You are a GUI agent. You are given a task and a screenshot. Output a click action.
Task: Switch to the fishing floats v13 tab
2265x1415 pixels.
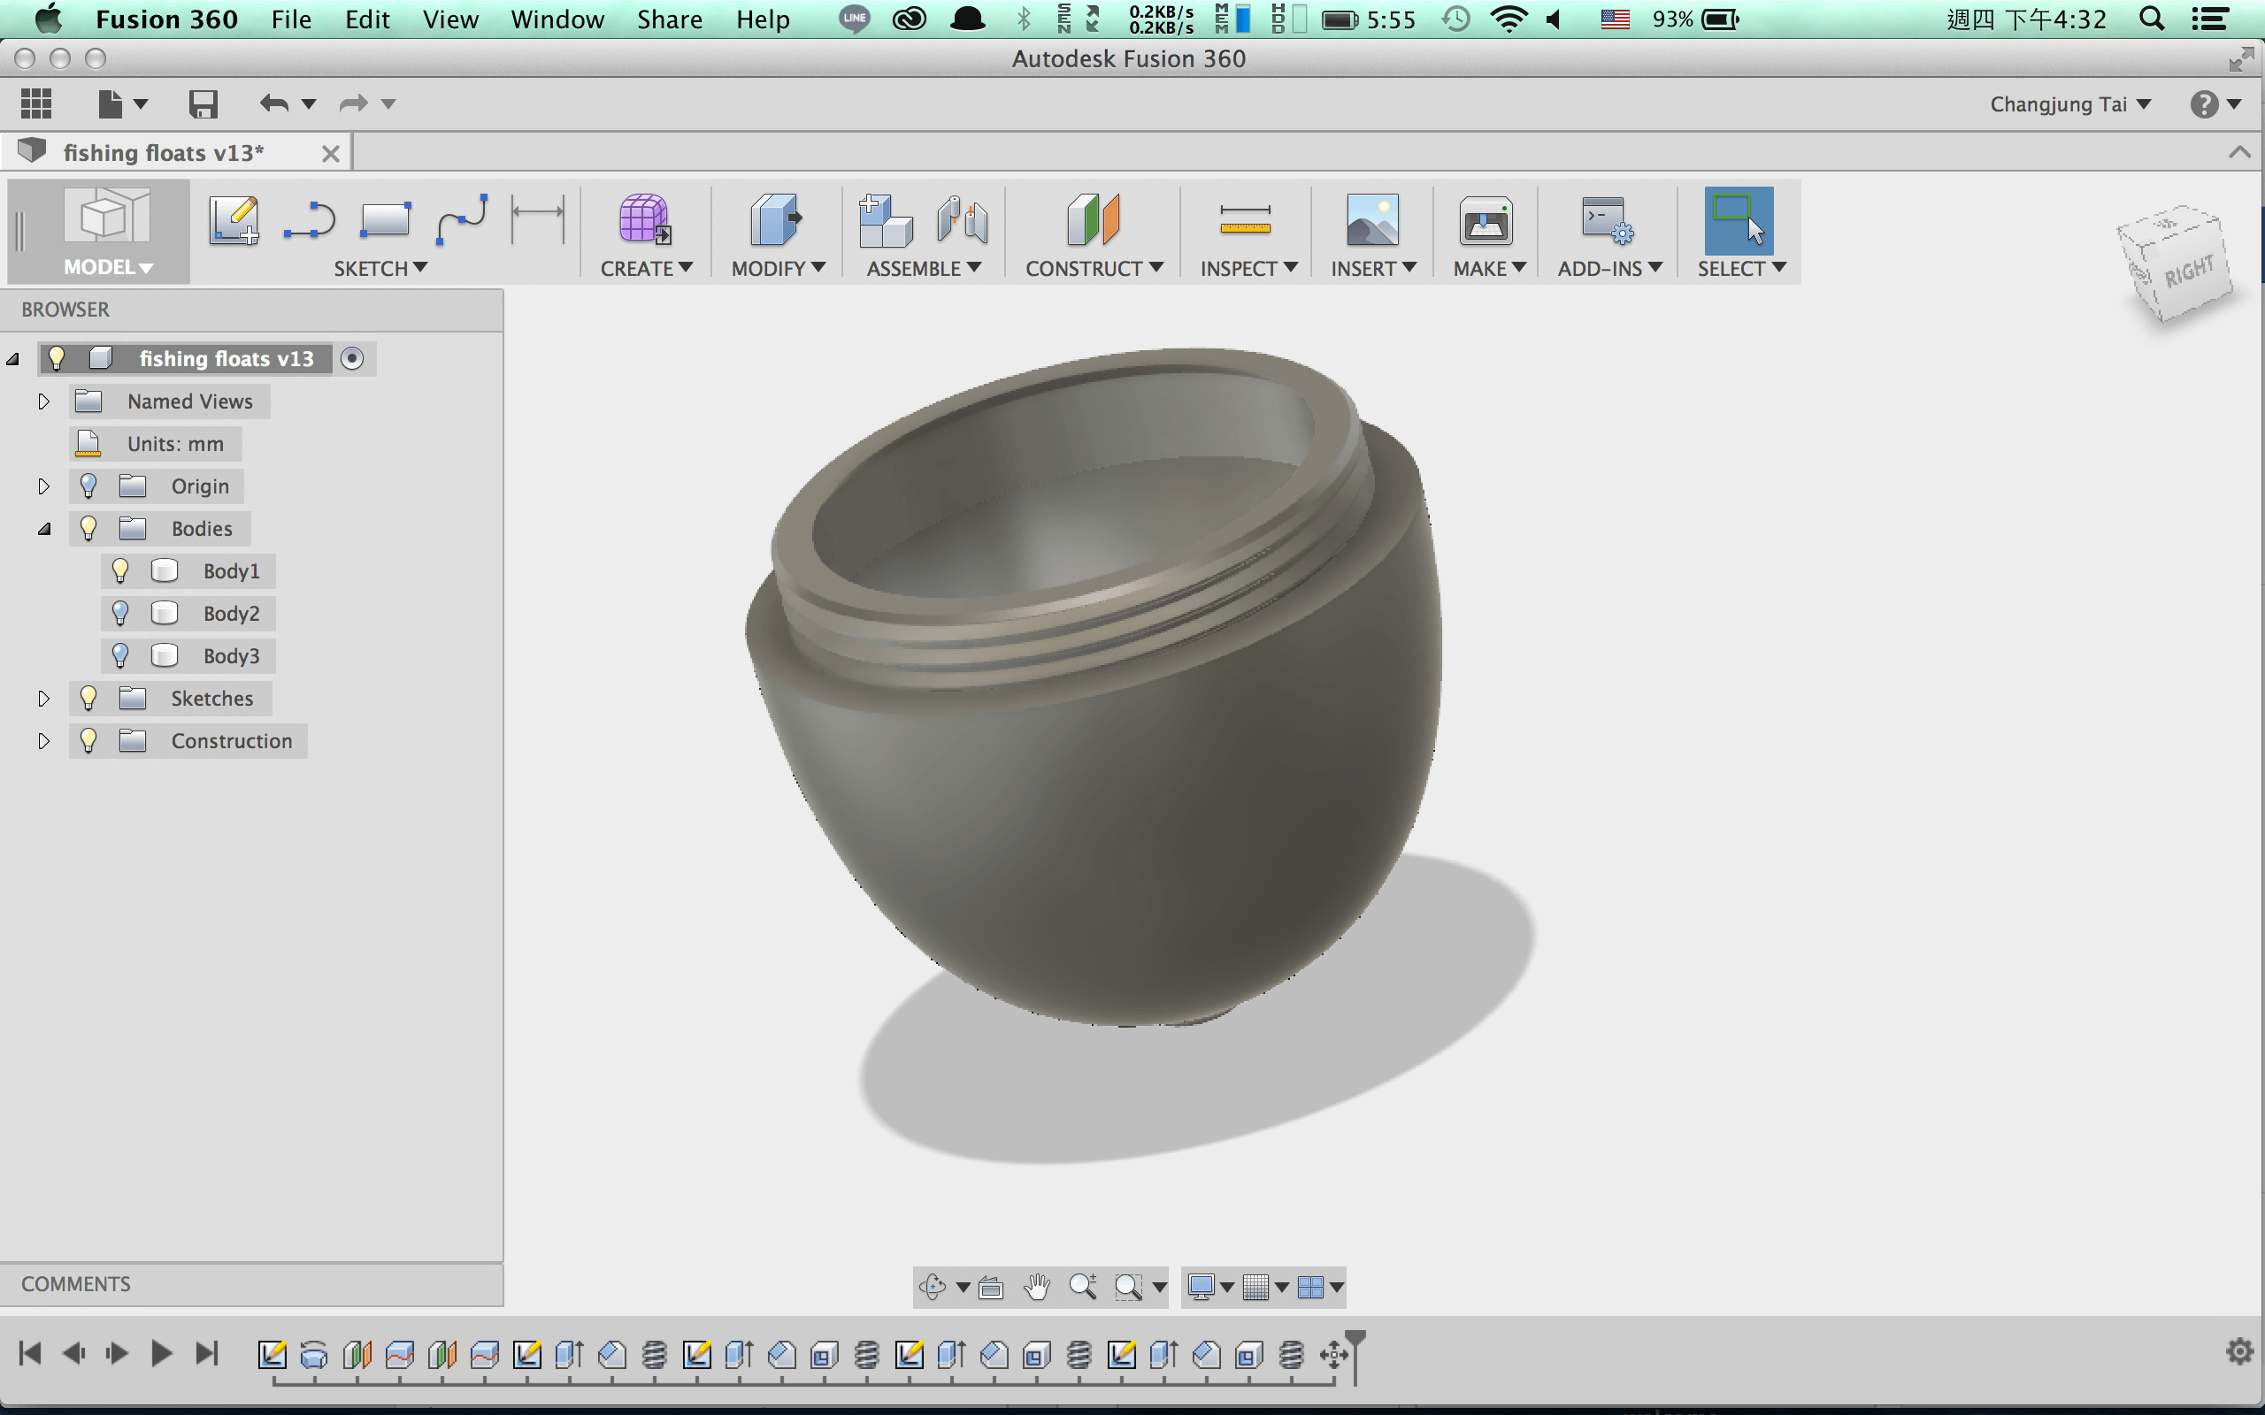click(x=164, y=152)
